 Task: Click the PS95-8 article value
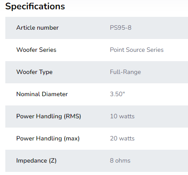(121, 28)
